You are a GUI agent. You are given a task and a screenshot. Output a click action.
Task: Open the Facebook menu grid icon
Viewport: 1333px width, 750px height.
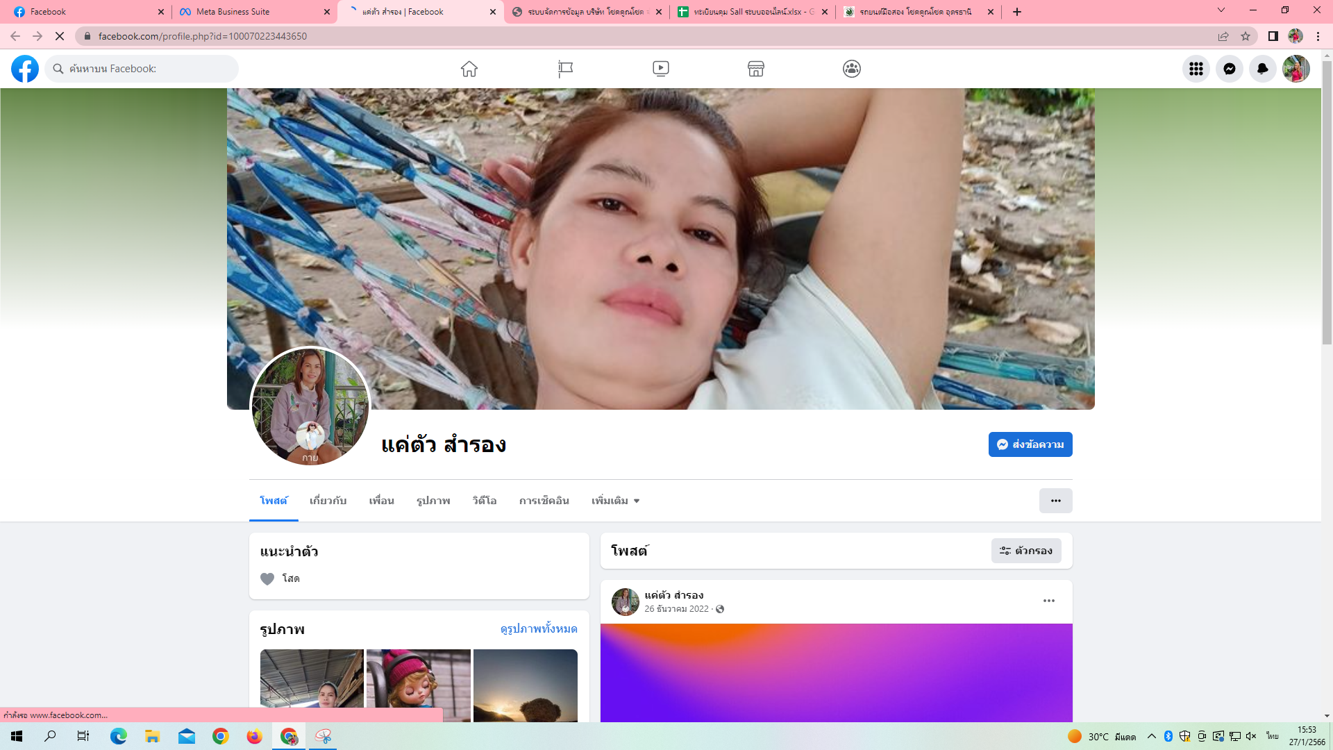[x=1196, y=69]
